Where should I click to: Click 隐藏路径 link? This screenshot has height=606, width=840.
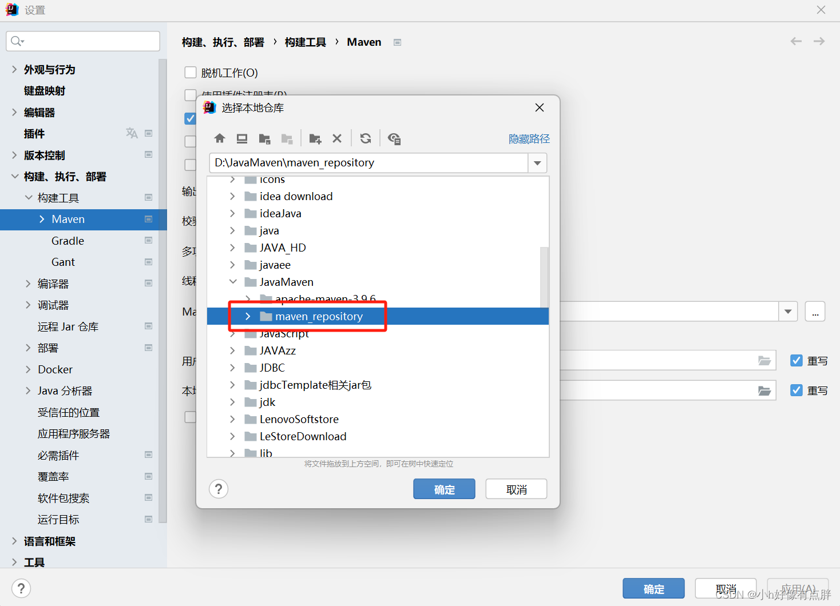[529, 139]
